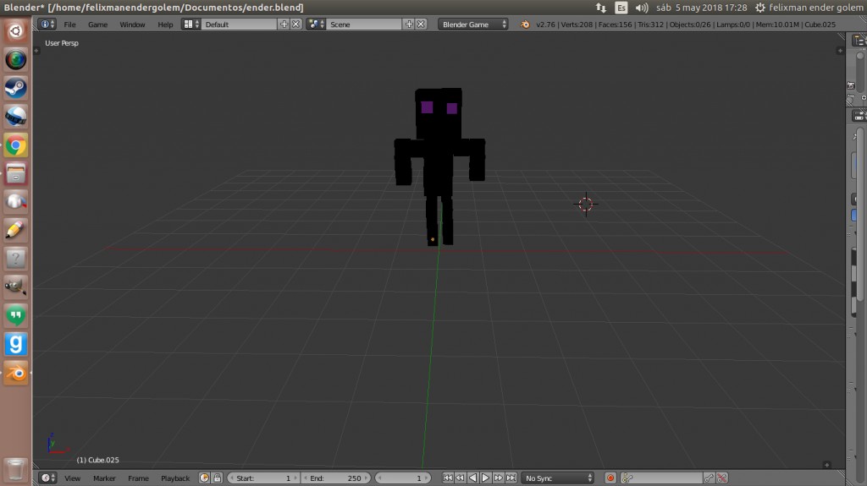
Task: Open the Game menu
Action: 98,25
